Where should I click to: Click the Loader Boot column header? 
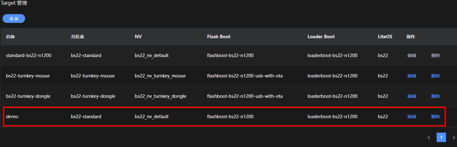[321, 37]
